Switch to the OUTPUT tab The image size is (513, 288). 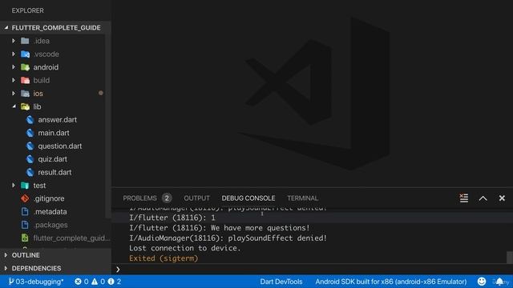(x=196, y=198)
